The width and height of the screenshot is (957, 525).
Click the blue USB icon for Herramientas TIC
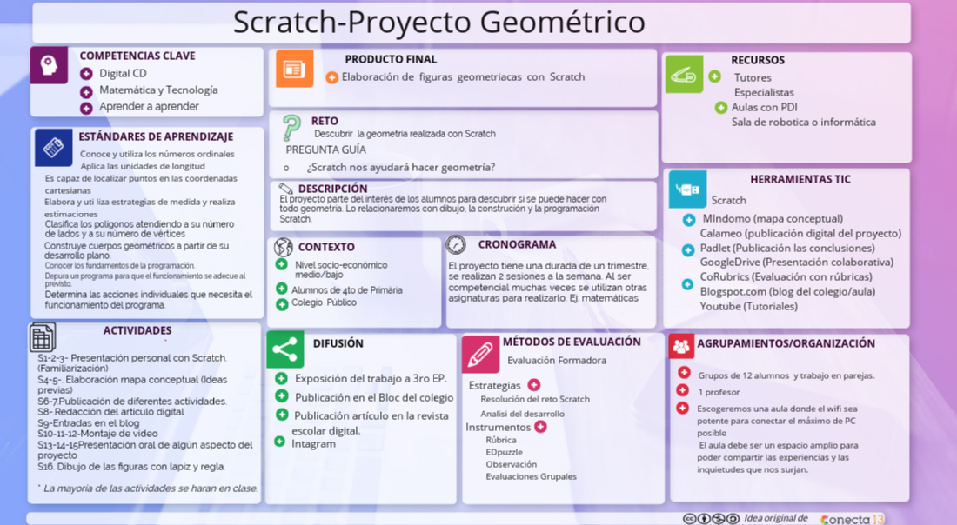687,189
